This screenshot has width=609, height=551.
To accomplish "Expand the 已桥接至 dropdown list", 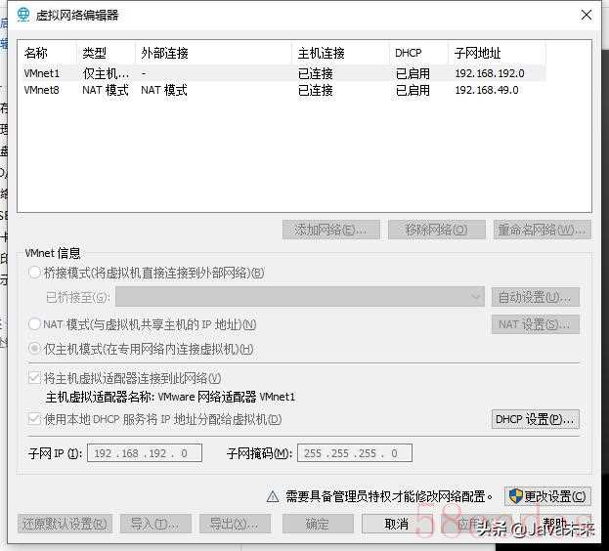I will click(x=476, y=297).
